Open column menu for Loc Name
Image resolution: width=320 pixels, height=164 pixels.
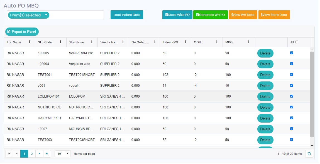pos(29,42)
